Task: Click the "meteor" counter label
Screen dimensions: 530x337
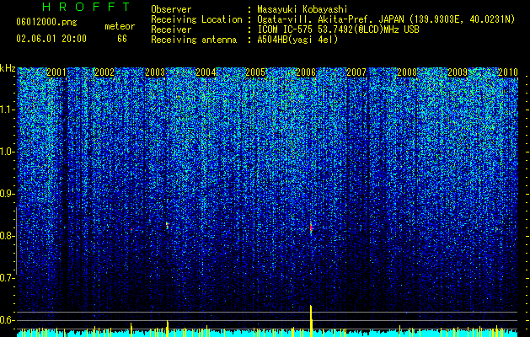Action: click(x=120, y=26)
